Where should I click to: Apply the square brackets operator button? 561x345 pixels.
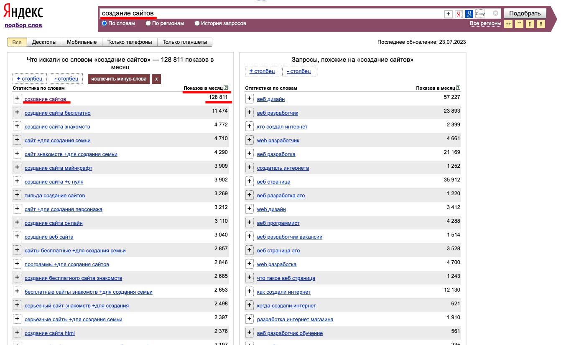(x=530, y=24)
